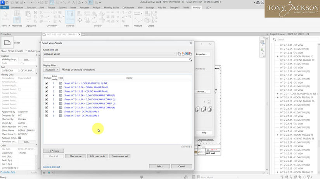
Task: Select the Move tool in Modify panel
Action: [x=80, y=20]
